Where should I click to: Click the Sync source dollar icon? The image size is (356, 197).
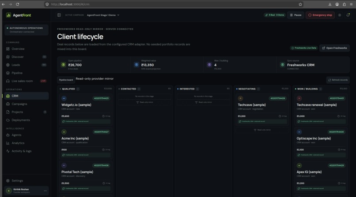[x=282, y=65]
